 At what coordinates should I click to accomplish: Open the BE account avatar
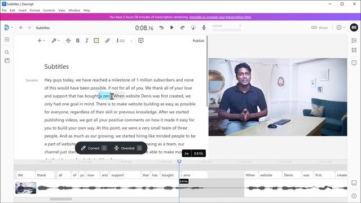tap(354, 28)
